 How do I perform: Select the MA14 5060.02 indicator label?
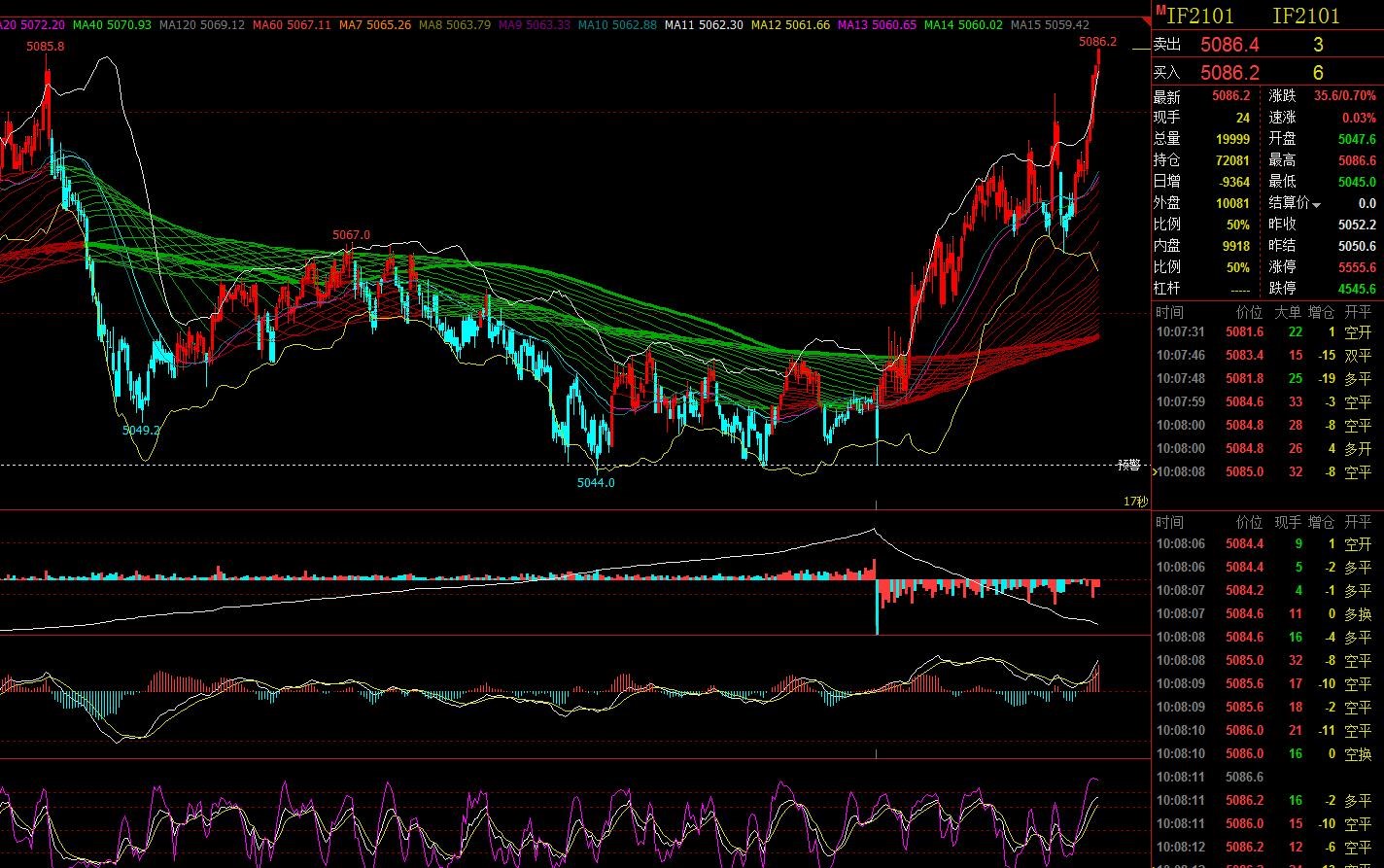(963, 24)
